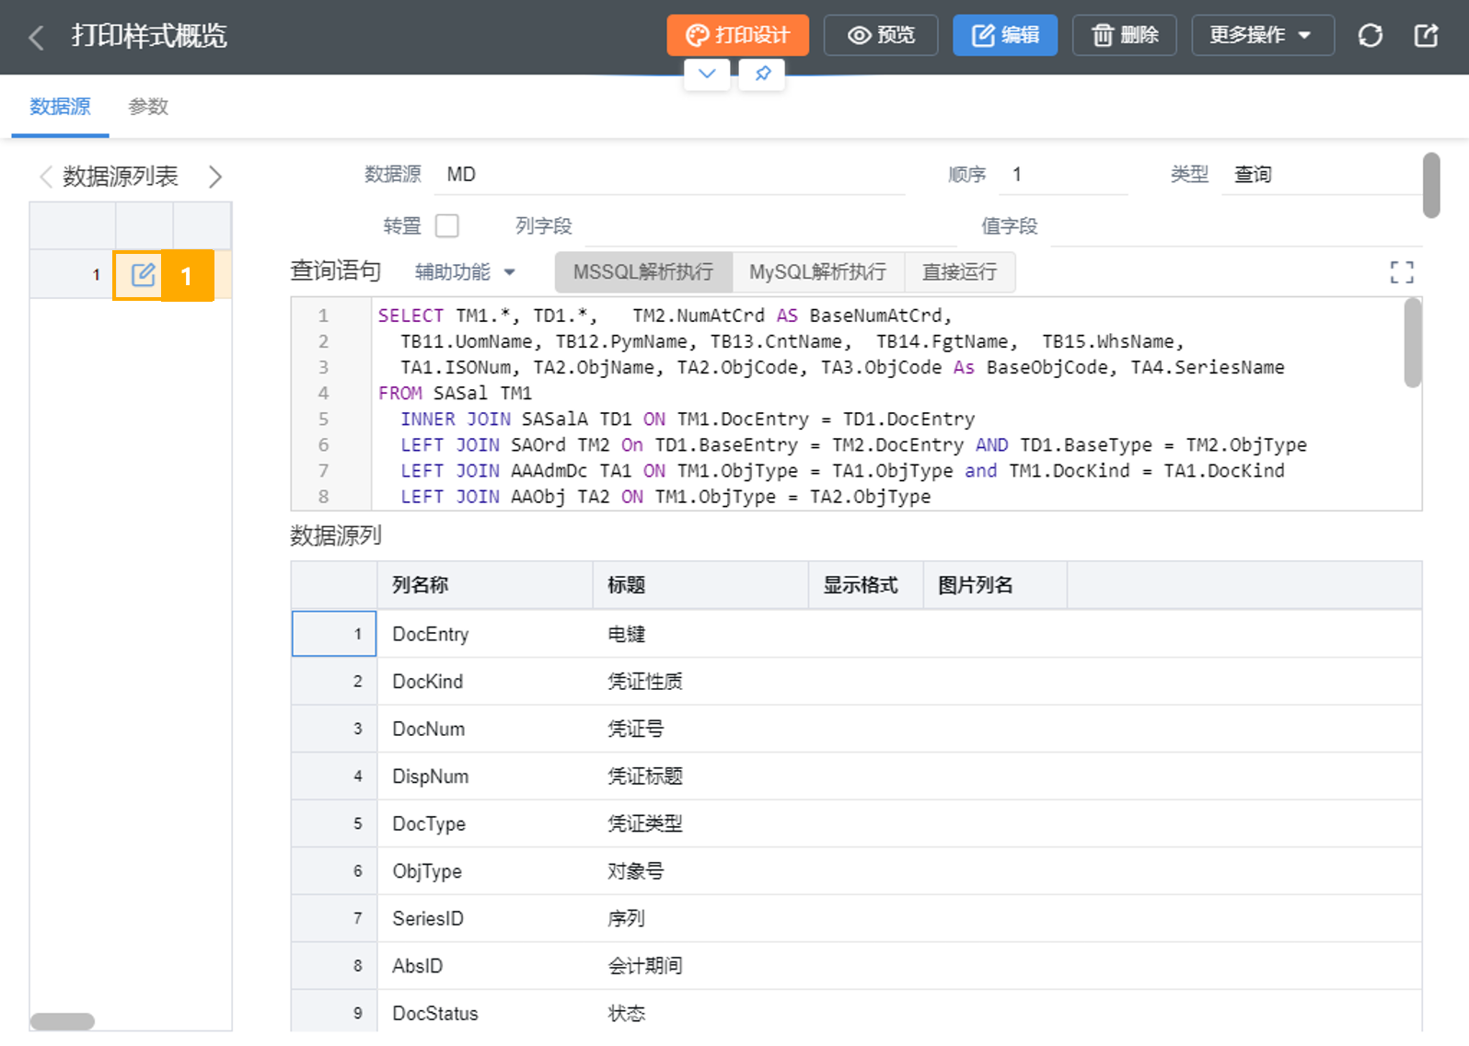This screenshot has width=1469, height=1046.
Task: Select the DocStatus column name cell
Action: (485, 1013)
